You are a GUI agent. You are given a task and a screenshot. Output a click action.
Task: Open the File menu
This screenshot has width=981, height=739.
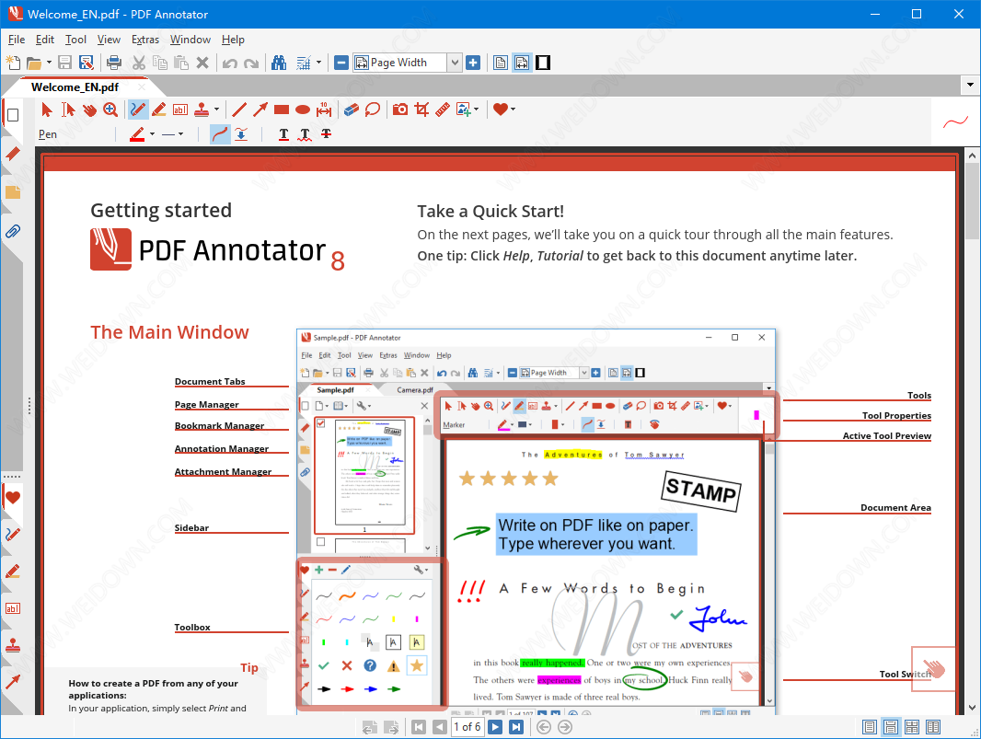point(17,40)
